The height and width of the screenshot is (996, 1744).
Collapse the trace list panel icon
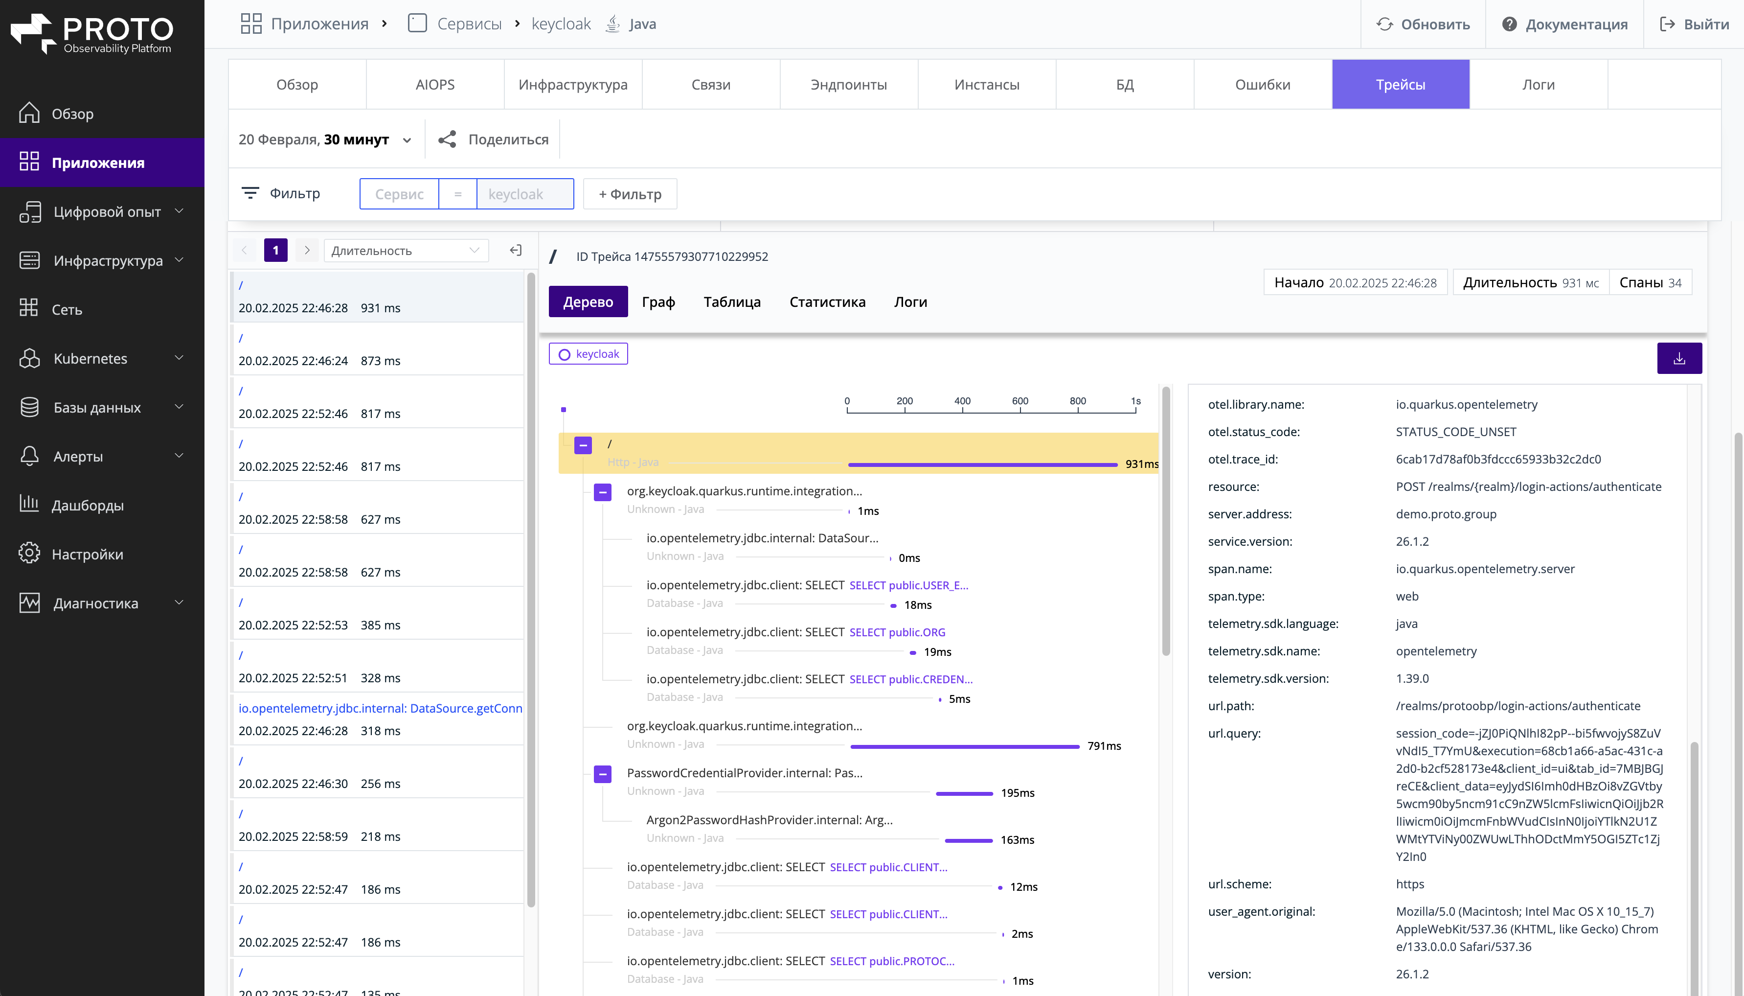click(516, 251)
